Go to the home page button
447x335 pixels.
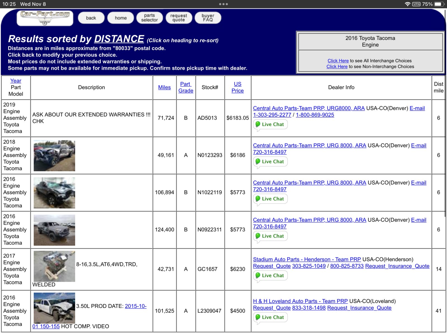point(121,18)
